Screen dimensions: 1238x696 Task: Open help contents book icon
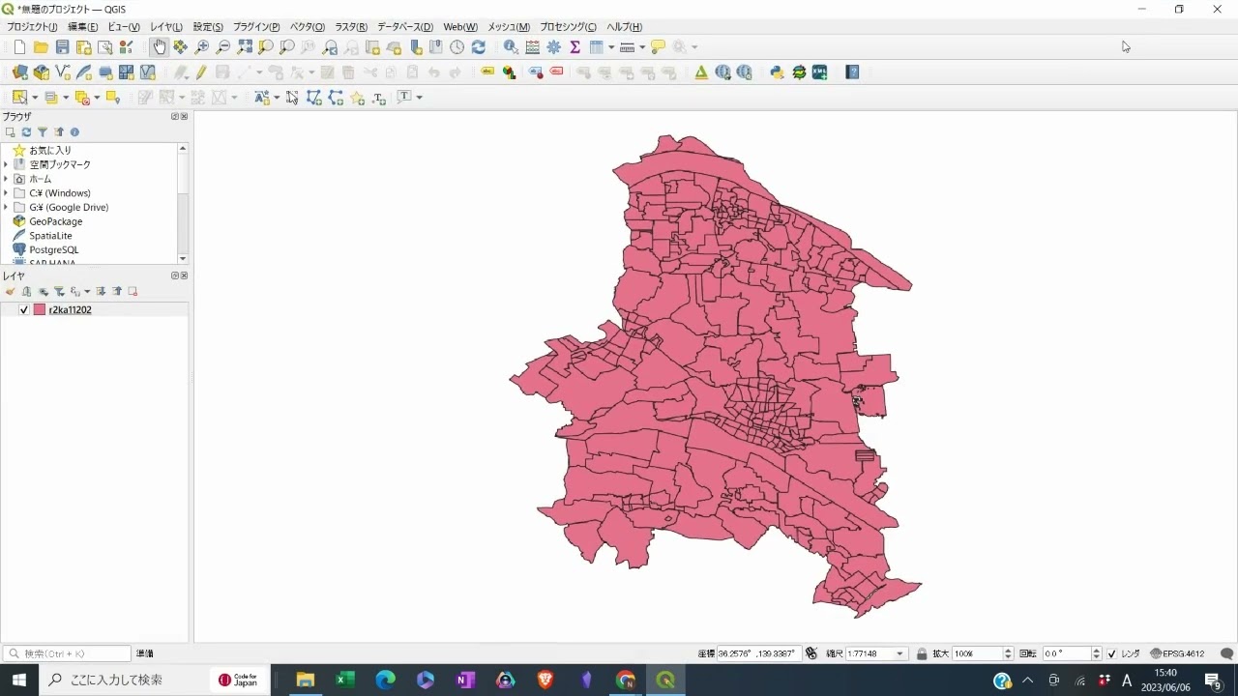tap(852, 72)
